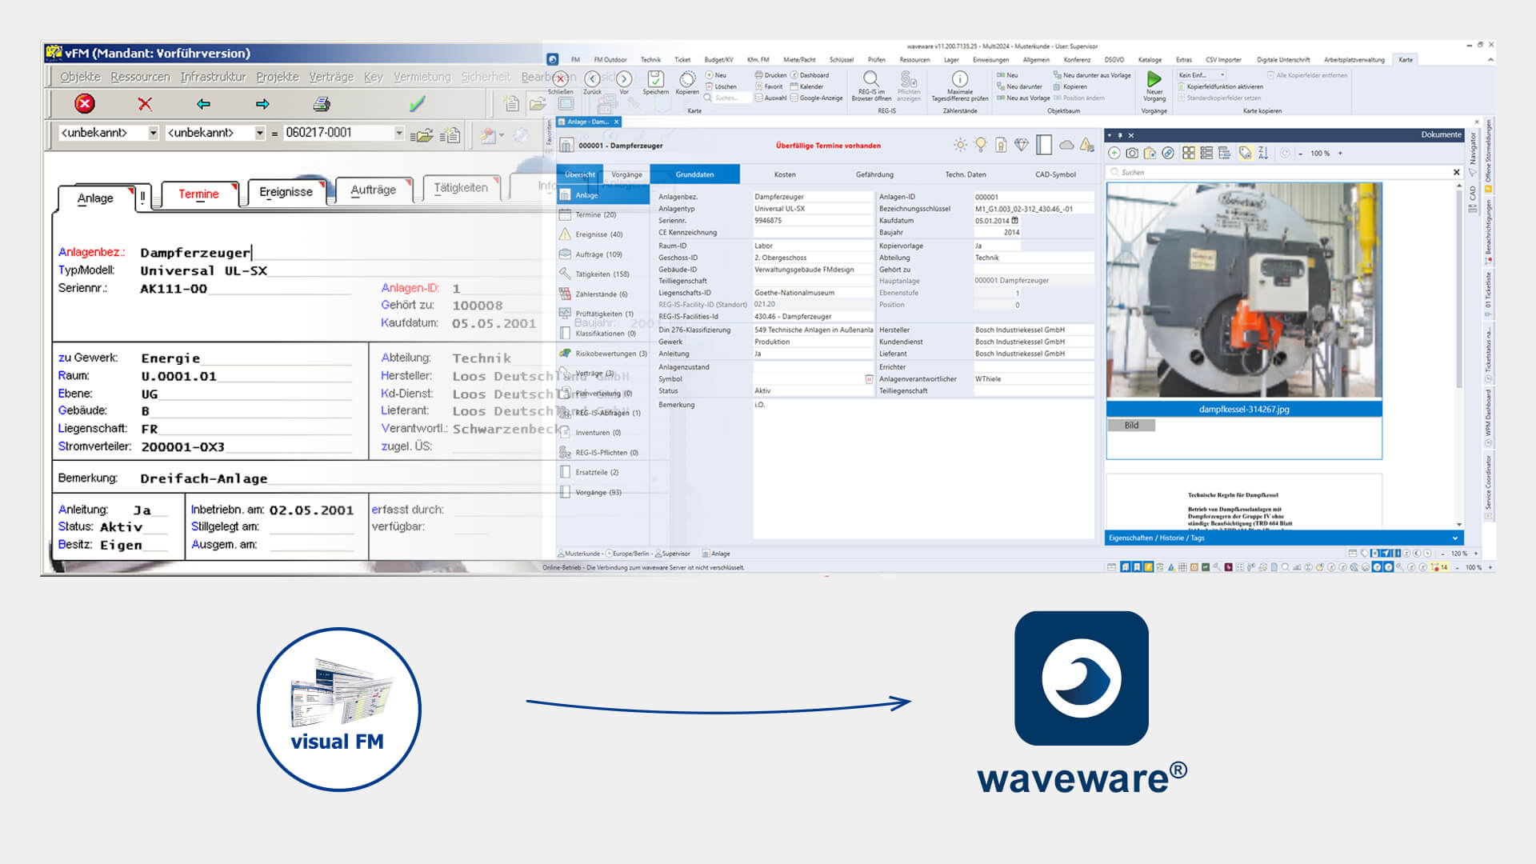Viewport: 1536px width, 864px height.
Task: Click Schließen red X icon in waveware ribbon
Action: [x=561, y=79]
